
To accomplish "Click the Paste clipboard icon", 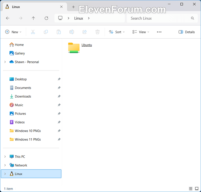I will pyautogui.click(x=59, y=32).
